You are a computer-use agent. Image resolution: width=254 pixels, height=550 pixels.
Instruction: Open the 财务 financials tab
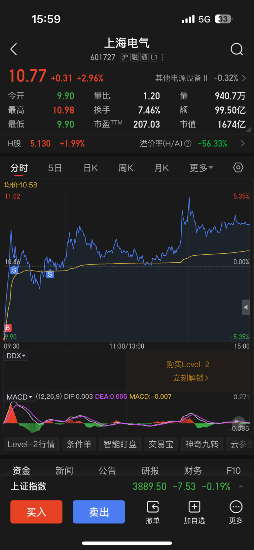193,470
